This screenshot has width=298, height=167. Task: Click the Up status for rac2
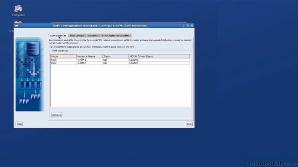click(x=115, y=63)
